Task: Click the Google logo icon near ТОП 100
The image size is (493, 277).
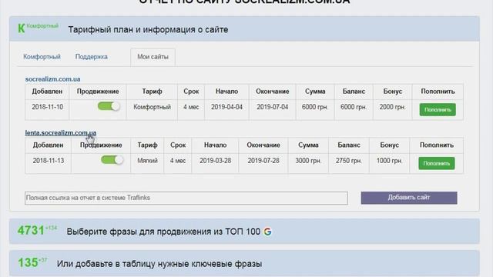Action: (x=267, y=232)
